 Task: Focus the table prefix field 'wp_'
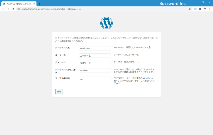[95, 79]
